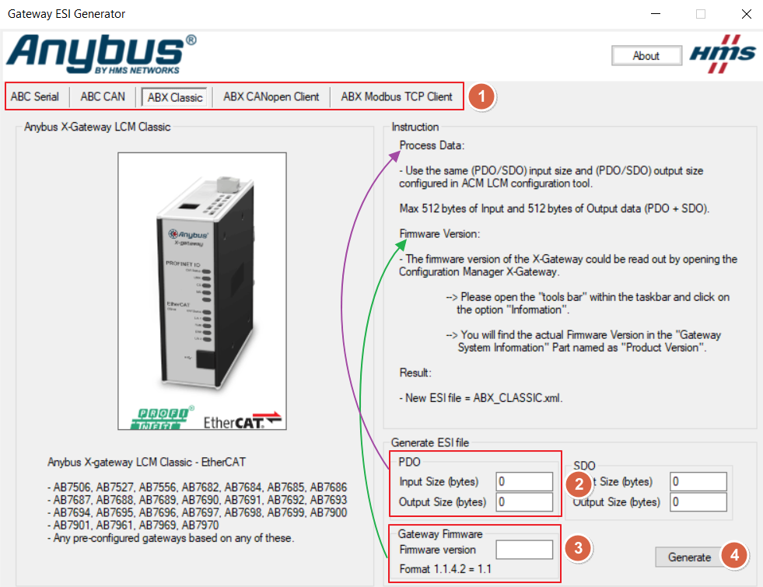Click the AB7901 product list line
The width and height of the screenshot is (763, 587).
(x=133, y=526)
